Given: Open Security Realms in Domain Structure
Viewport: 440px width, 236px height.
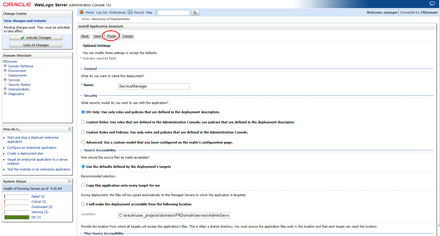Looking at the screenshot, I should click(19, 85).
